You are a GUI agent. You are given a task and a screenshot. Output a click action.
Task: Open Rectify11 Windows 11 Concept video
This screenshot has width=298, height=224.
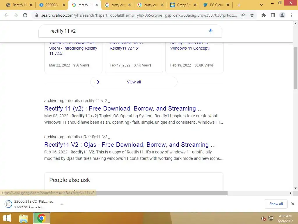tap(190, 46)
